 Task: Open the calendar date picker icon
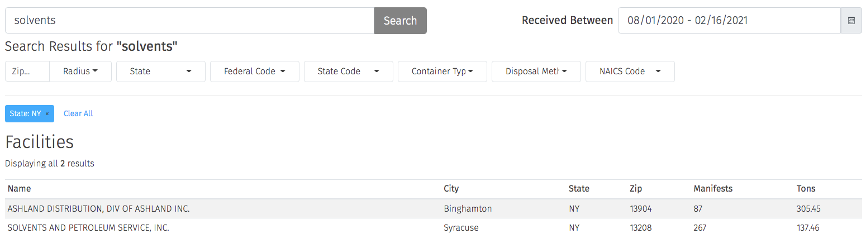coord(851,21)
